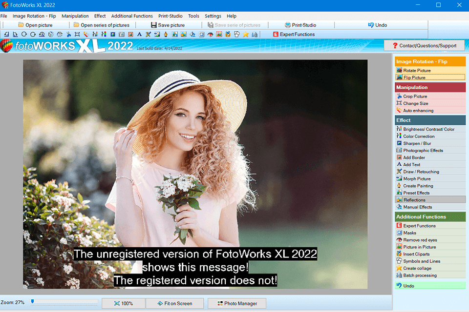Select Auto enhancing in side panel

pyautogui.click(x=430, y=111)
